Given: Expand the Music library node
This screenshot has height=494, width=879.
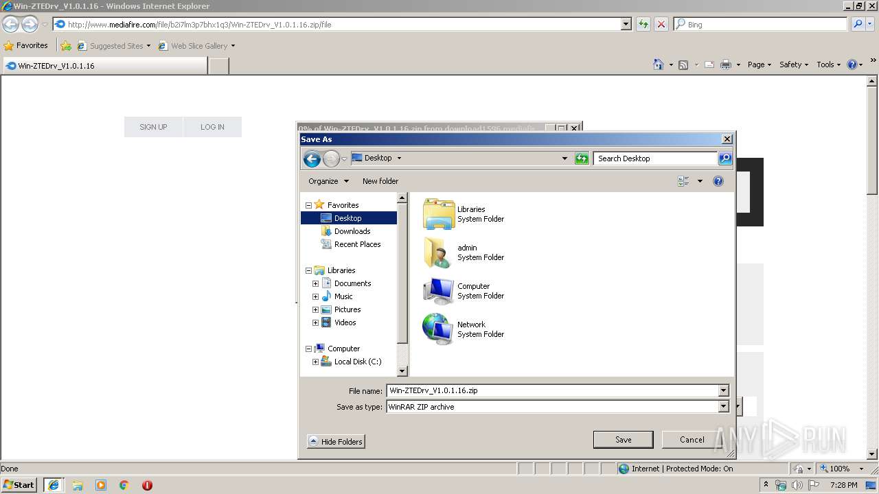Looking at the screenshot, I should pos(315,296).
